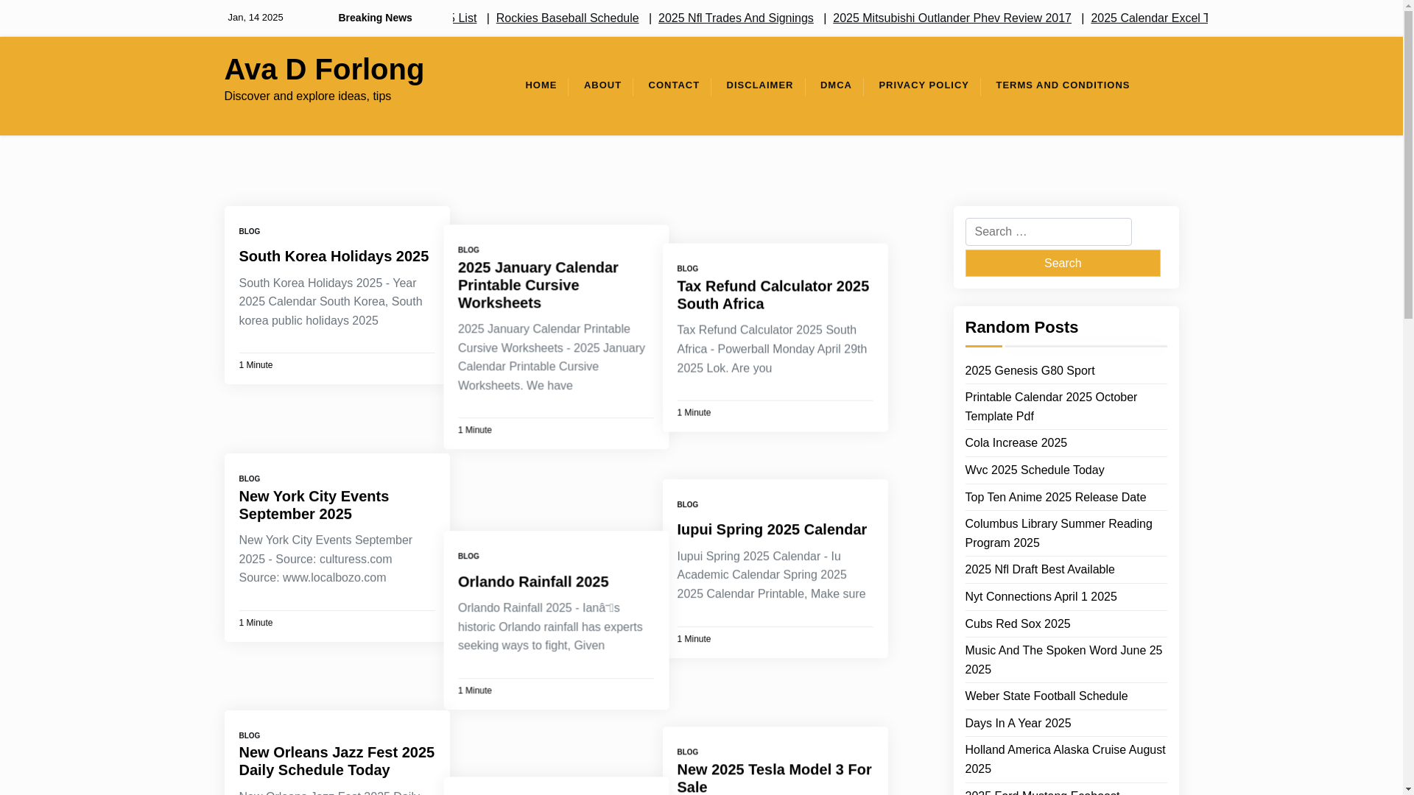The image size is (1414, 795).
Task: Open Rockies Baseball Schedule breaking news
Action: point(567,18)
